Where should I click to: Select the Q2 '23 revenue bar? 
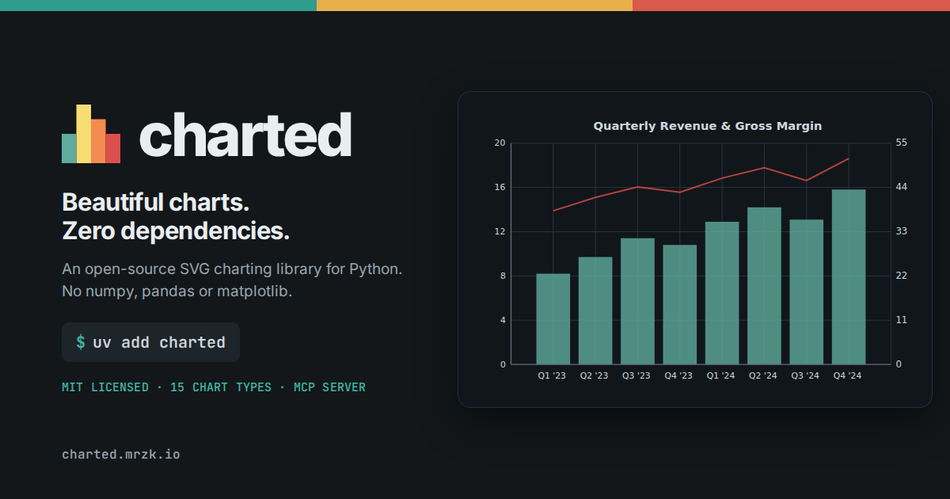[x=595, y=310]
